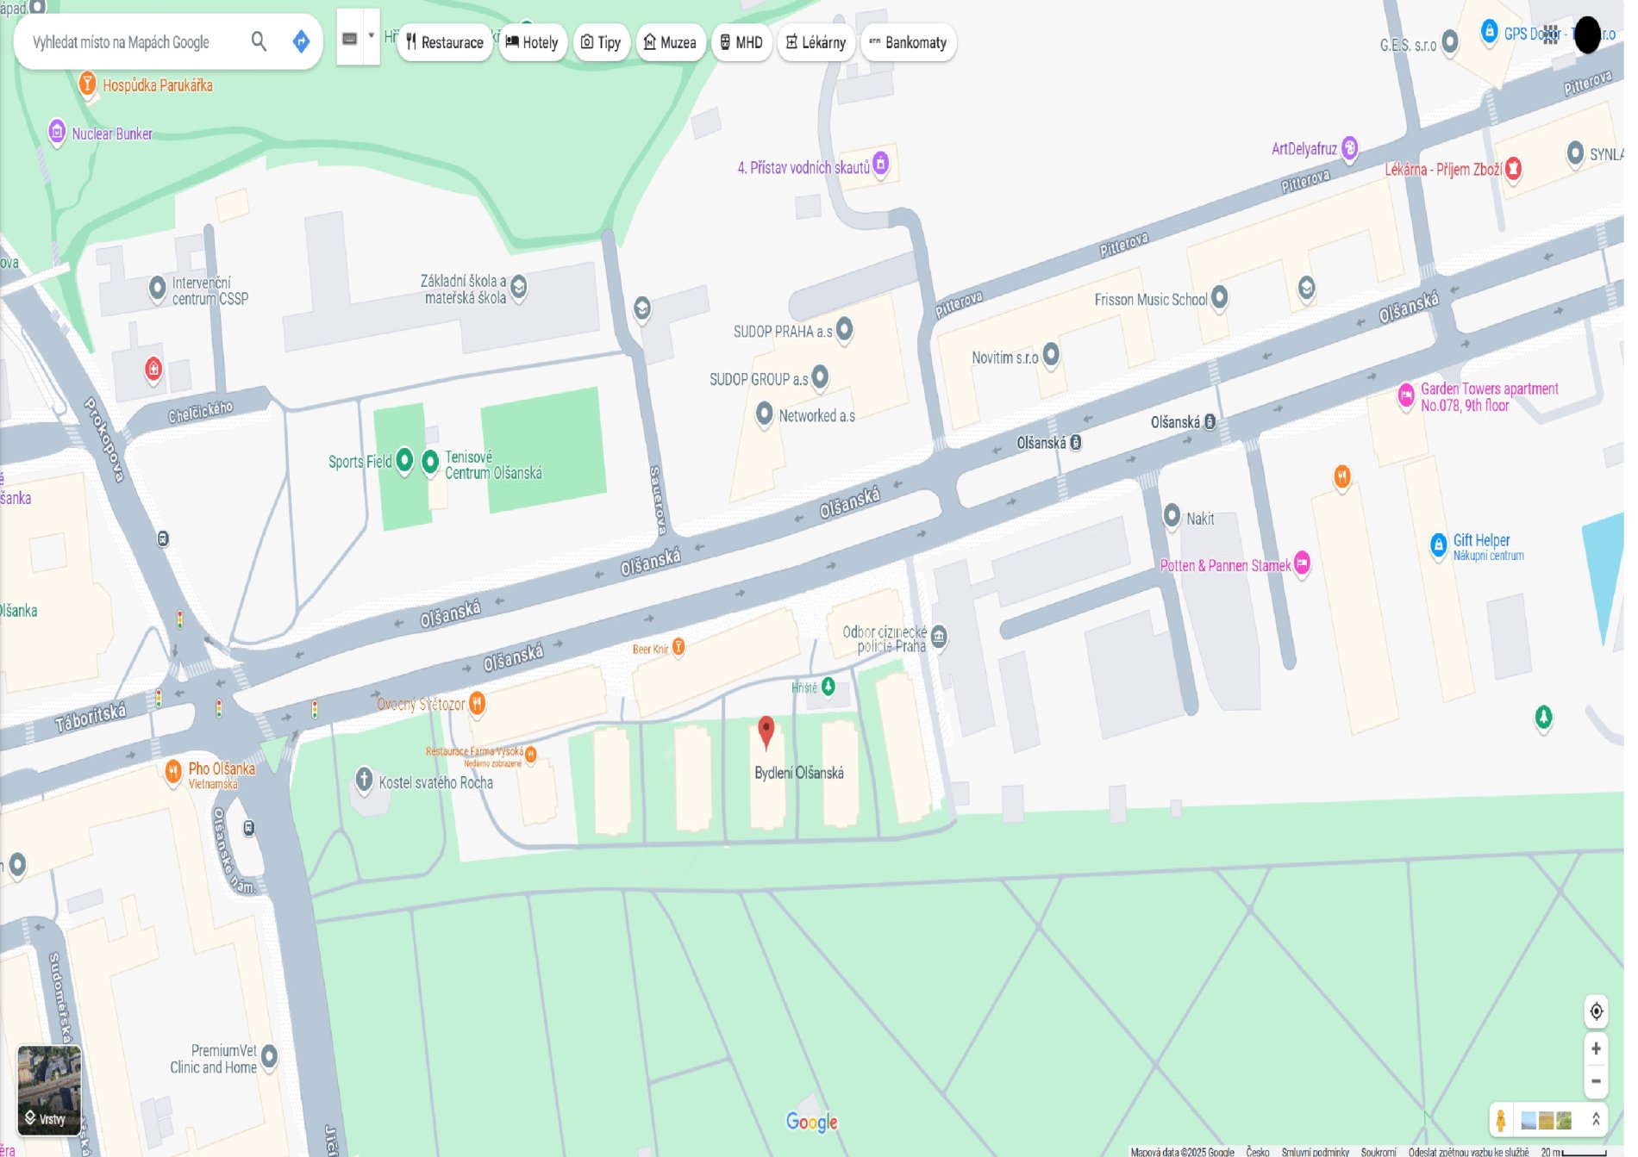1638x1157 pixels.
Task: Open the Nakit marker
Action: [1172, 515]
